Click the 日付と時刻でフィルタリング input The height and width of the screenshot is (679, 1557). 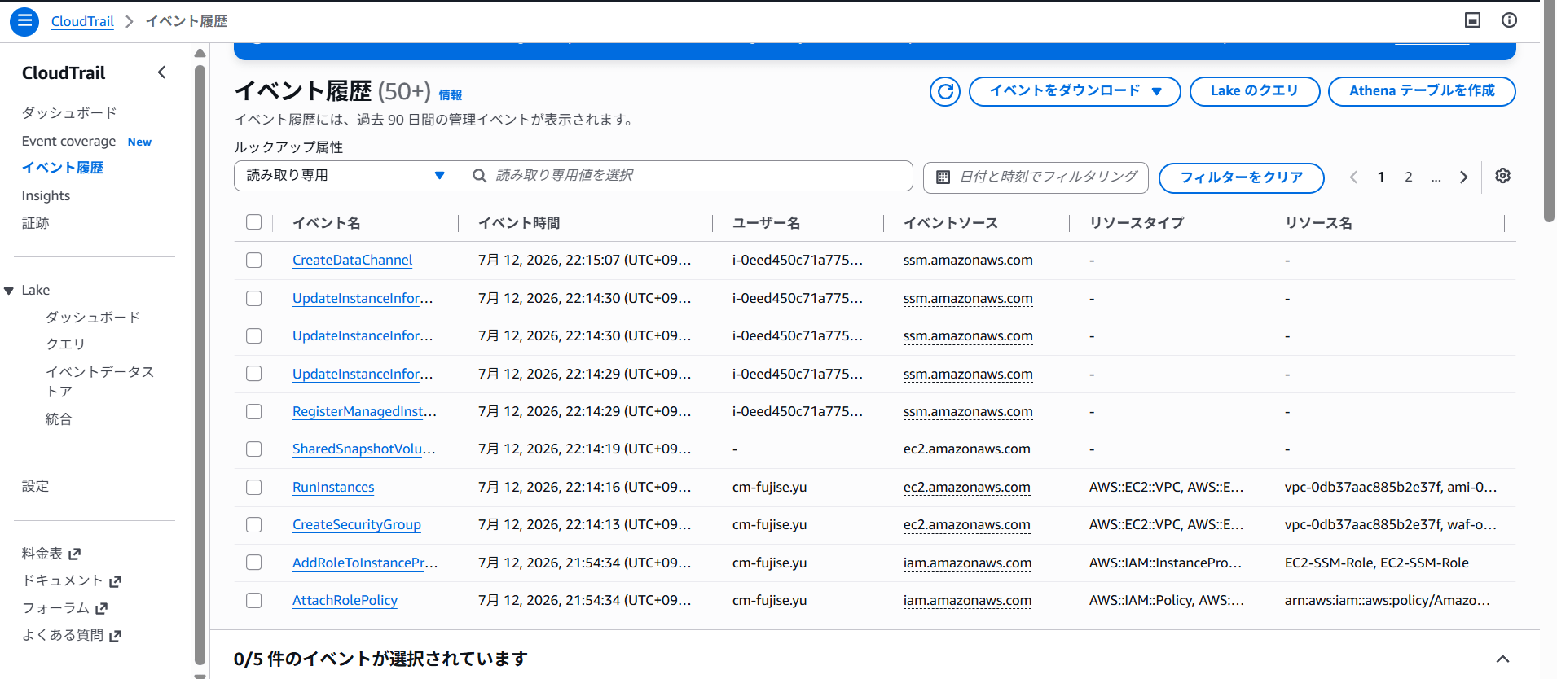[x=1036, y=177]
